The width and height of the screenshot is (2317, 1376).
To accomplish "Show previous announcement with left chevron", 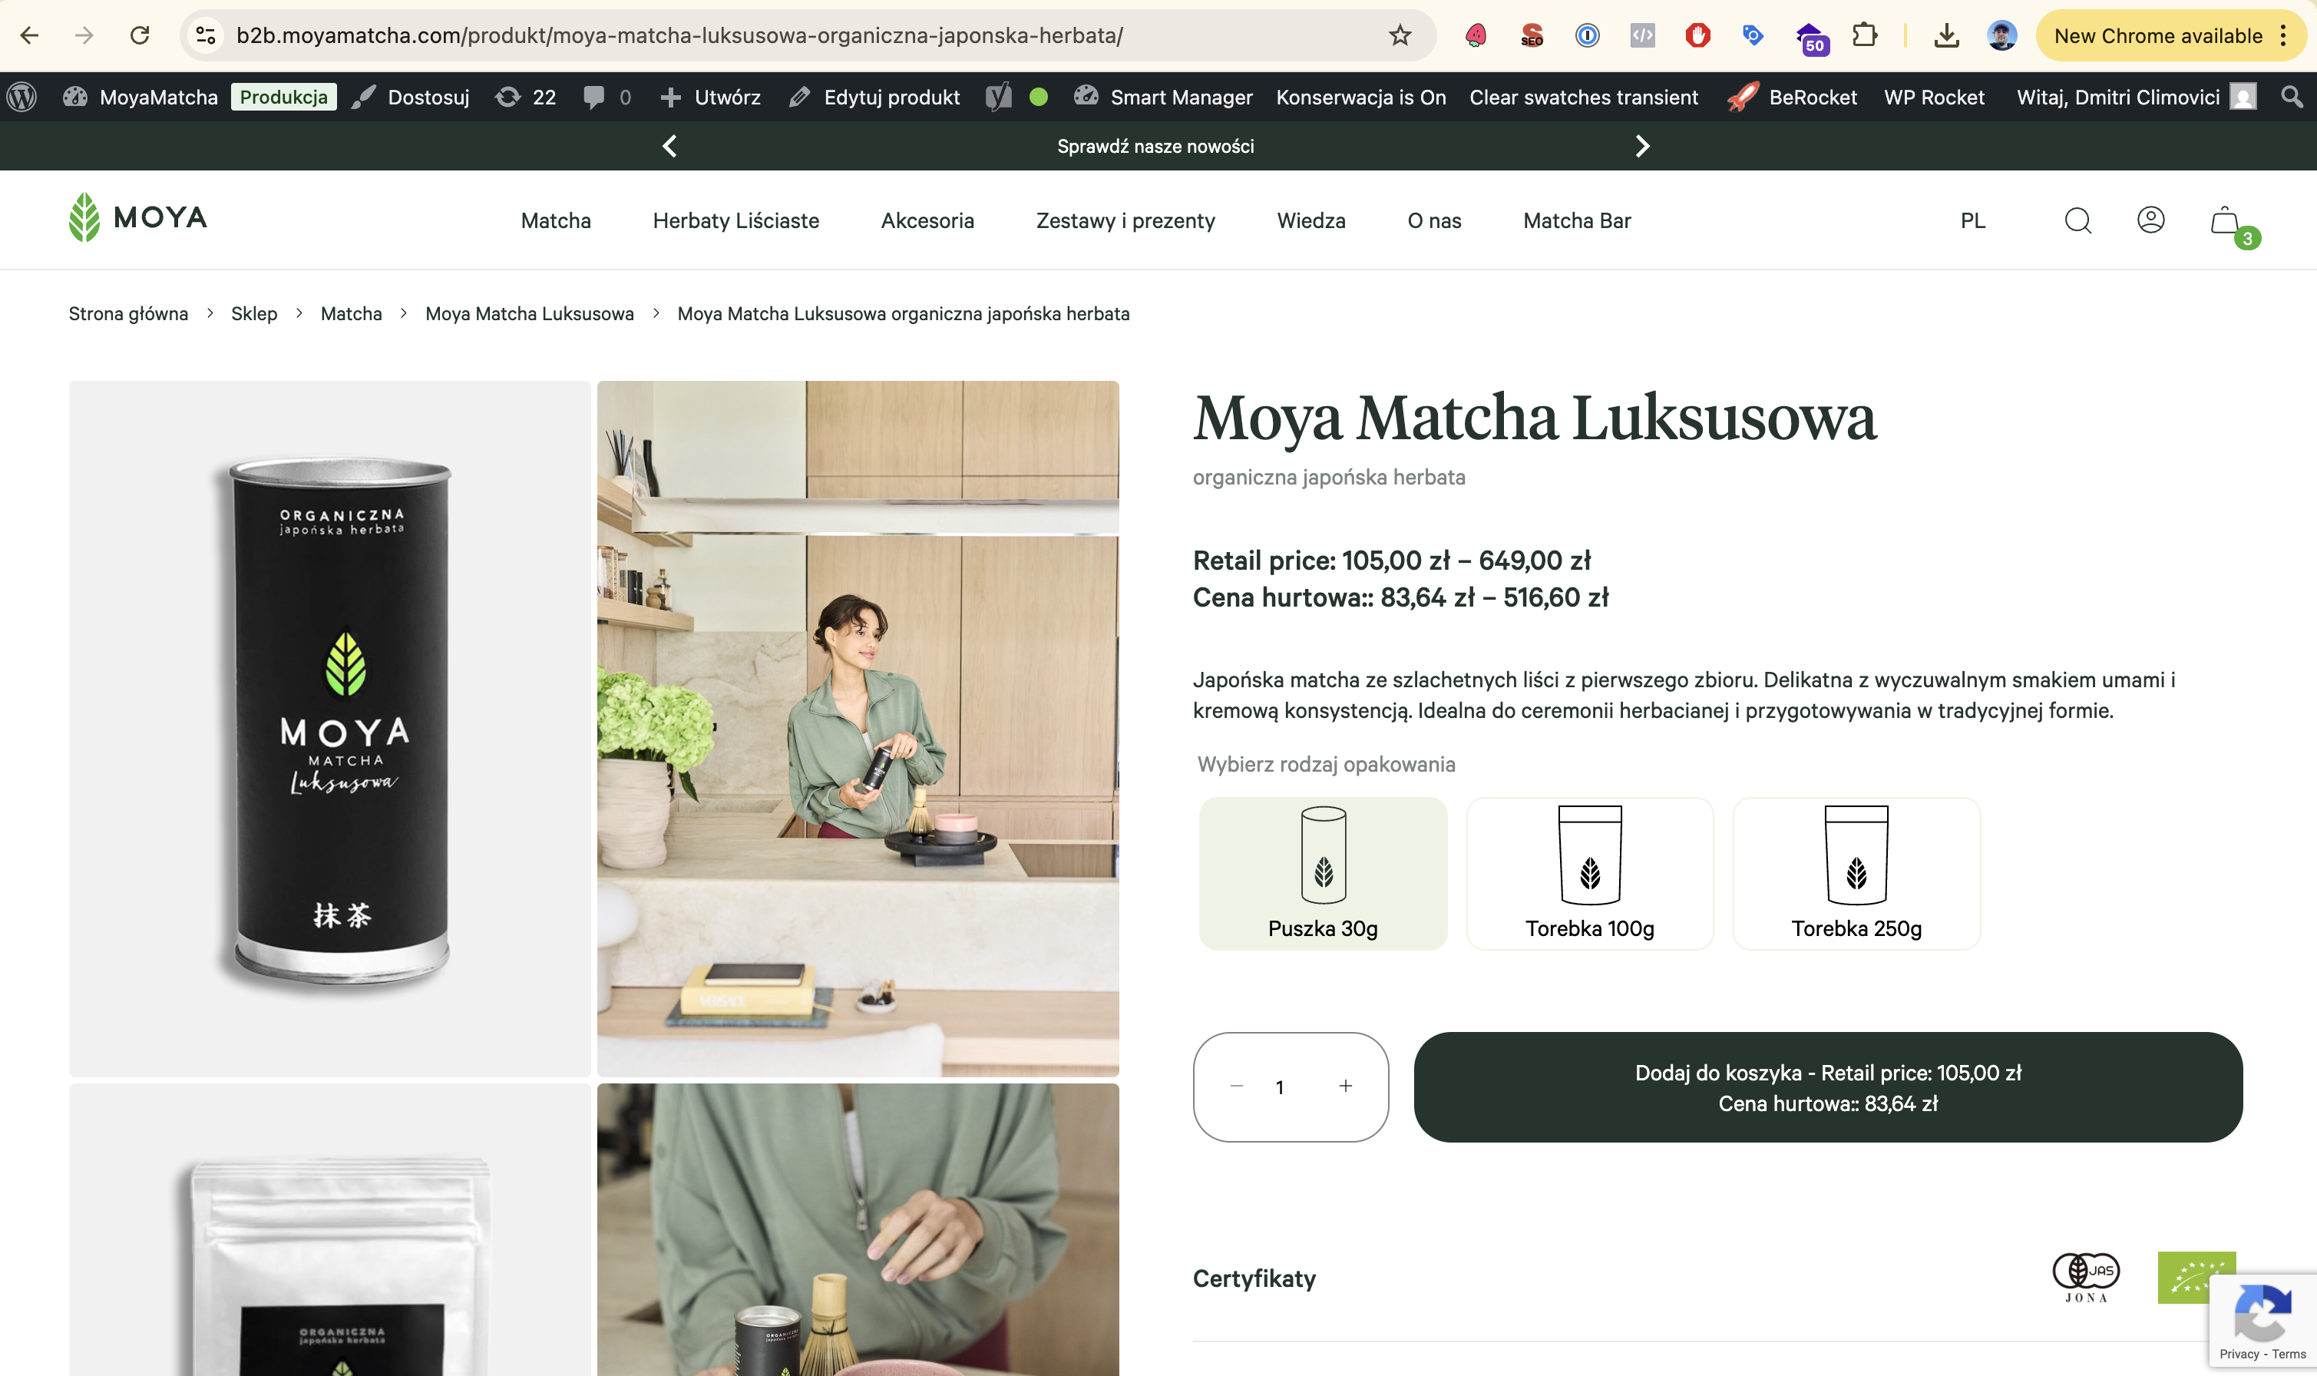I will tap(670, 147).
